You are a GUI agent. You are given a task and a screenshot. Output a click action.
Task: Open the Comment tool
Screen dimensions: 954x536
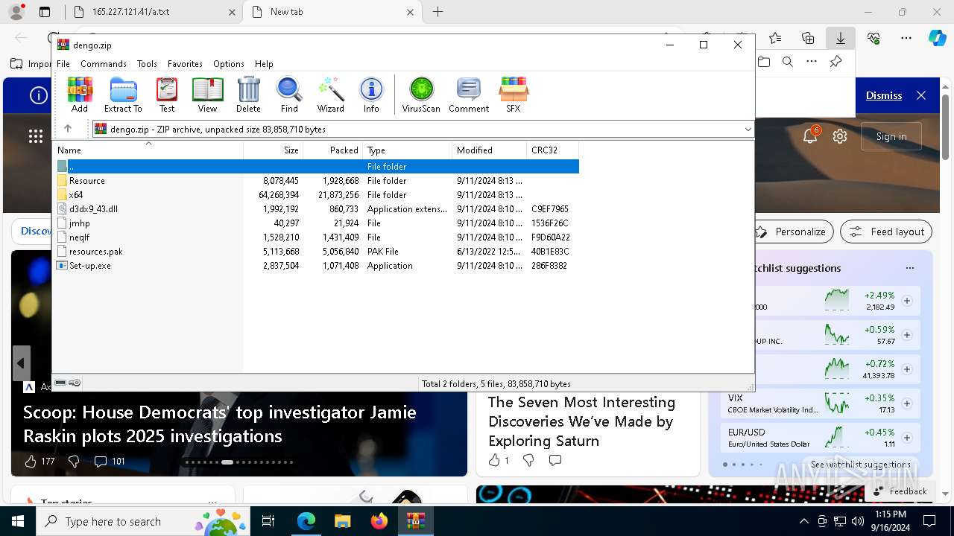click(469, 95)
